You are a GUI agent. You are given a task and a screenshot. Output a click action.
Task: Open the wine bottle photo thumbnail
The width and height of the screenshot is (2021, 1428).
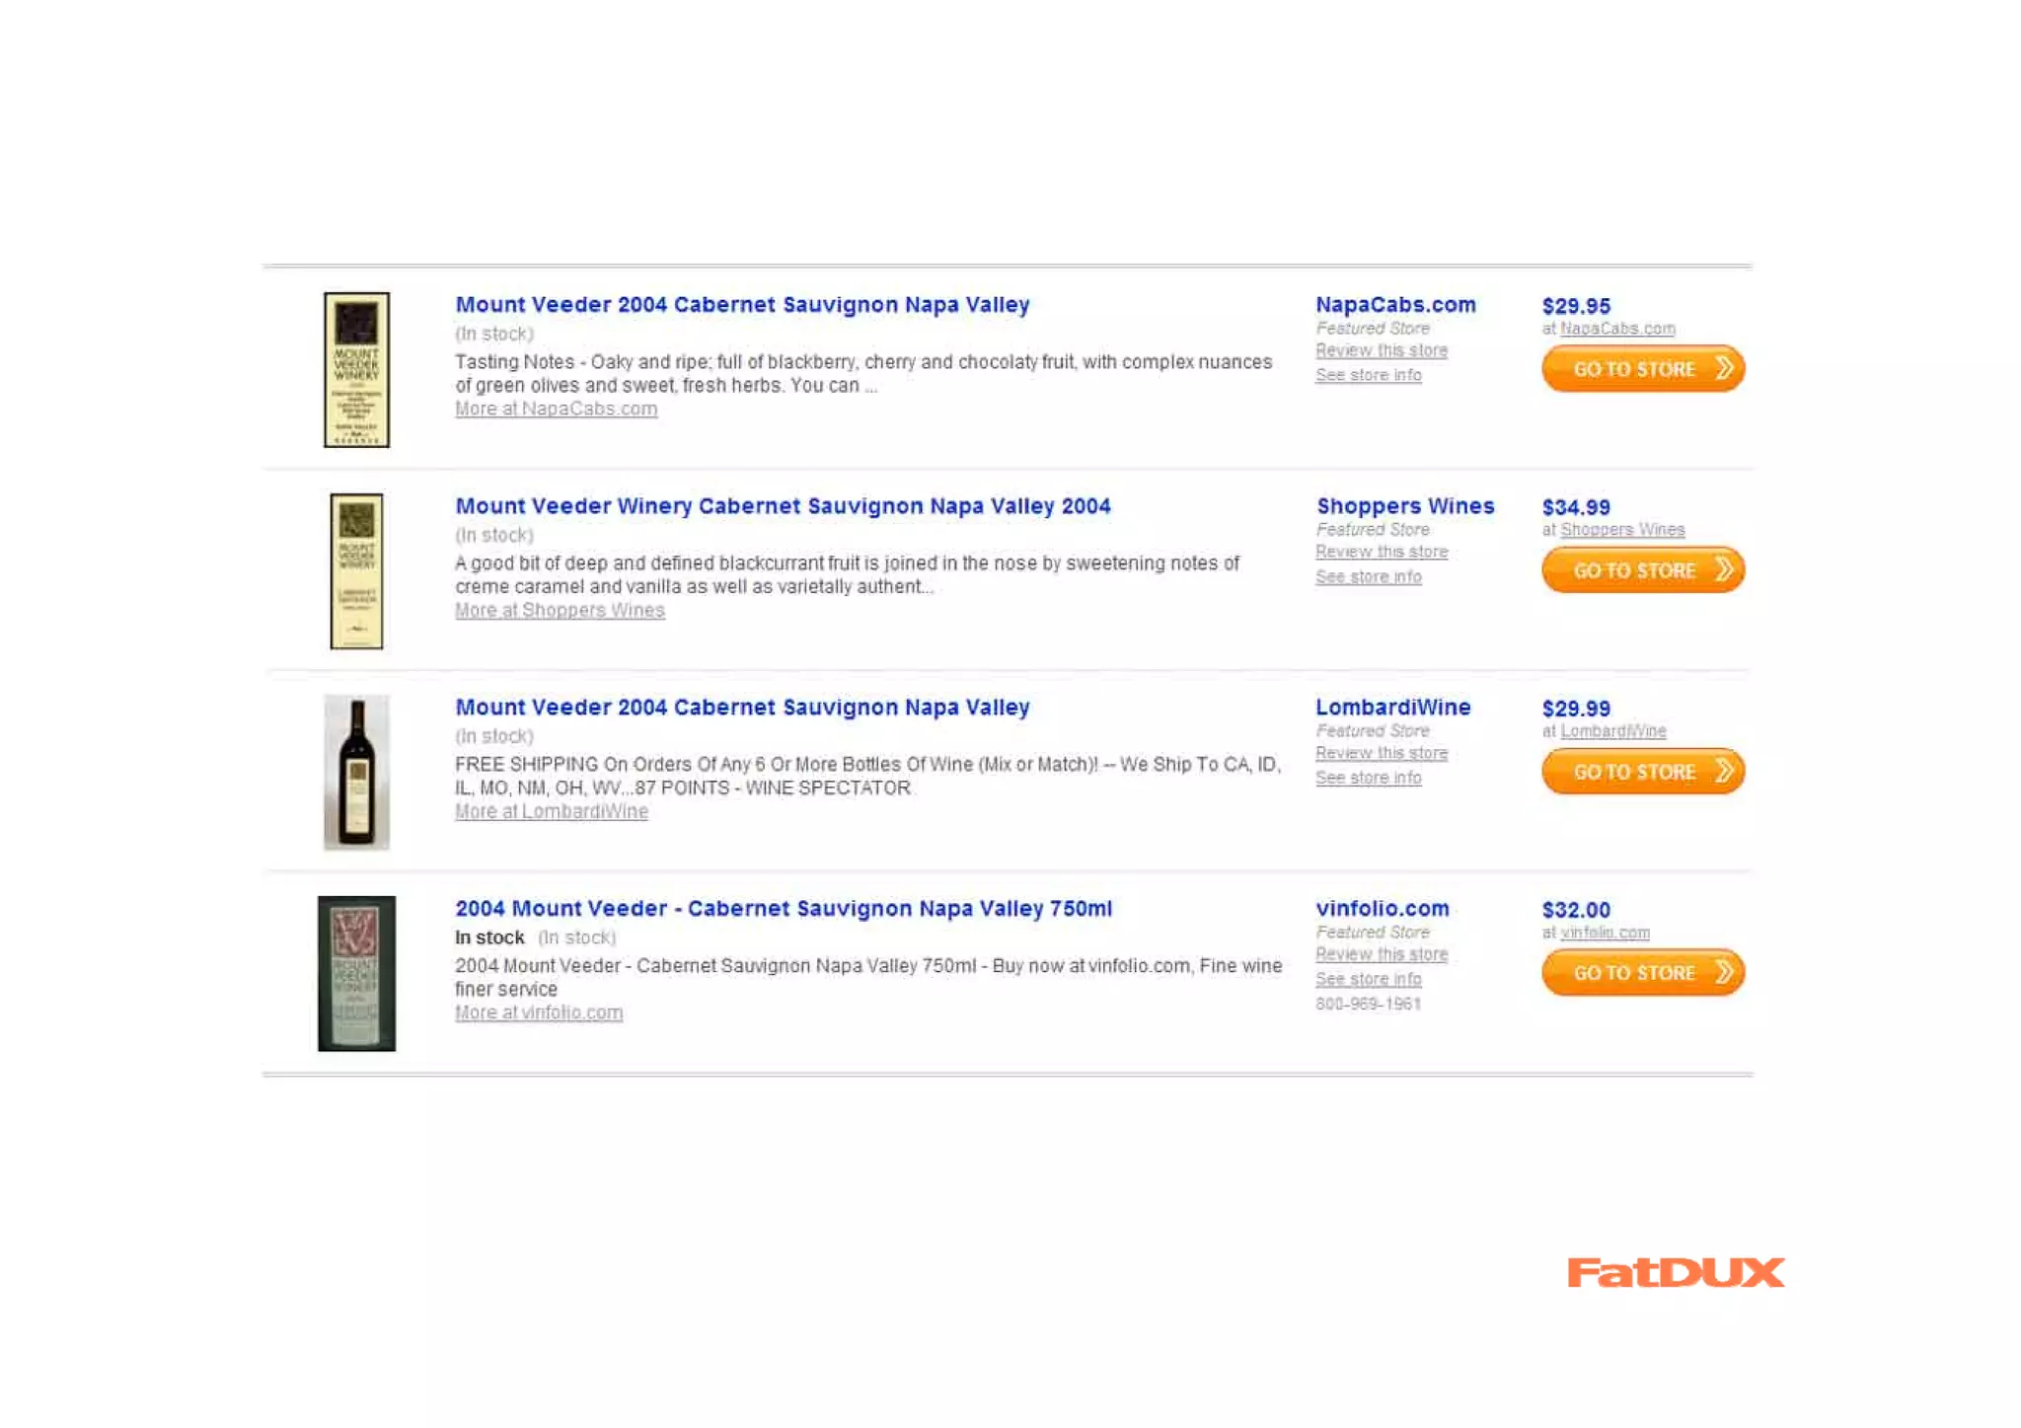(x=356, y=772)
